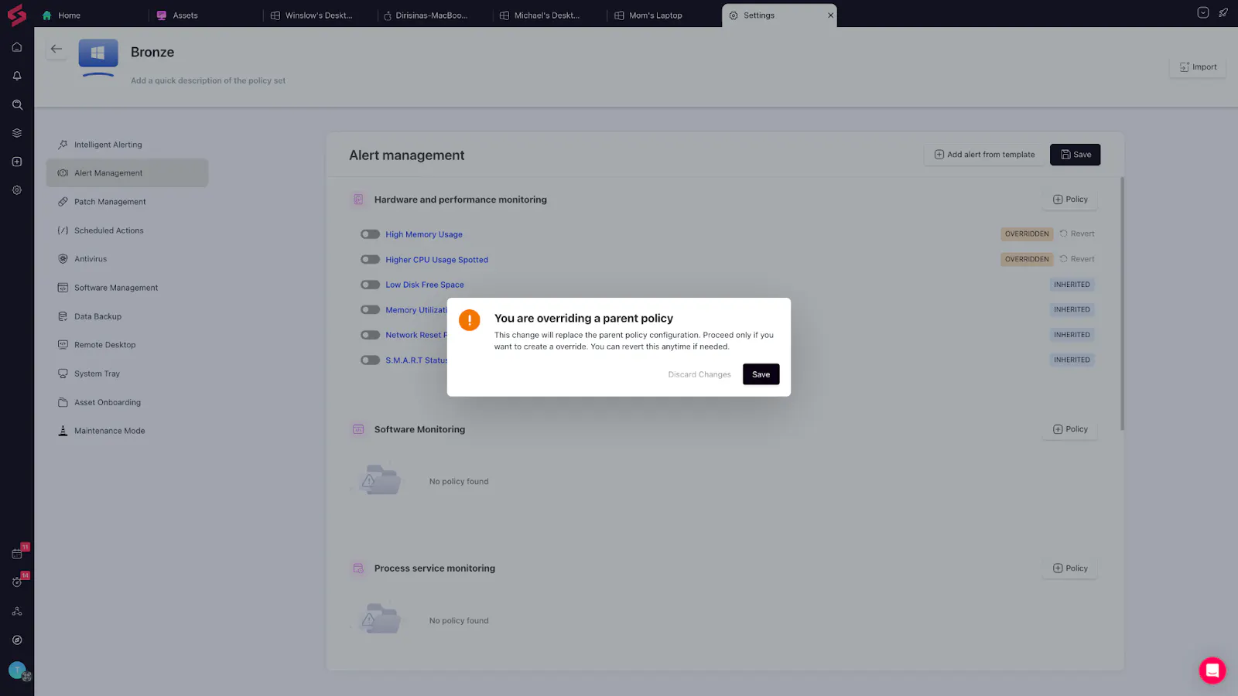The height and width of the screenshot is (696, 1238).
Task: Click the rocket icon in top bar
Action: point(1223,13)
